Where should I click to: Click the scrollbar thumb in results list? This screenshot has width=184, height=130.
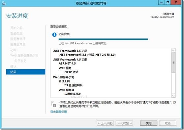coord(173,63)
